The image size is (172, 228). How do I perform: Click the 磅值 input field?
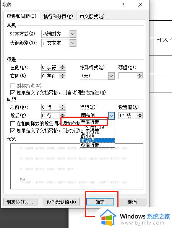click(x=128, y=76)
